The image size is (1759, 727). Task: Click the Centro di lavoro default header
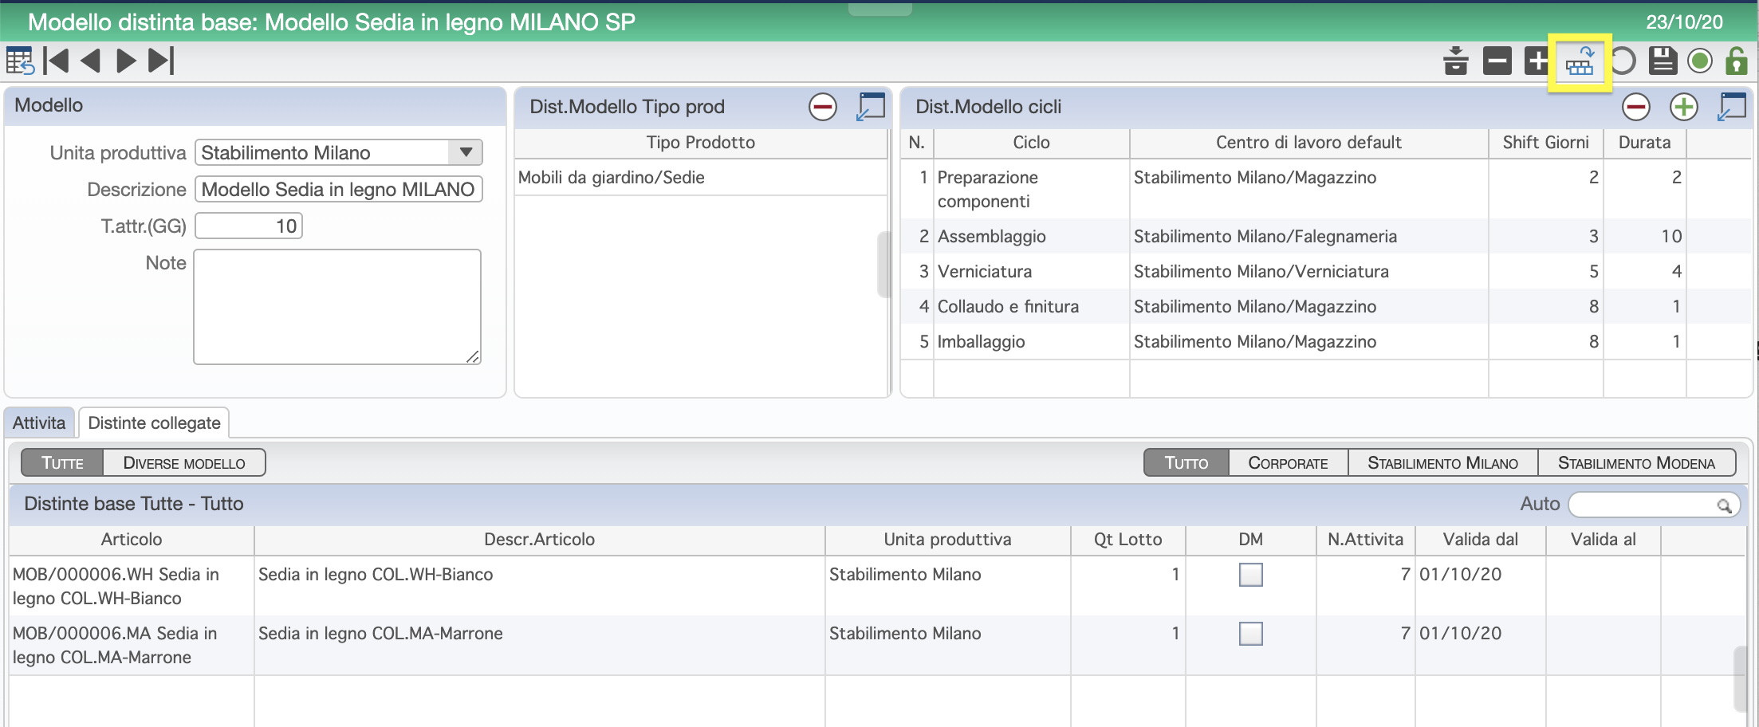(1308, 143)
